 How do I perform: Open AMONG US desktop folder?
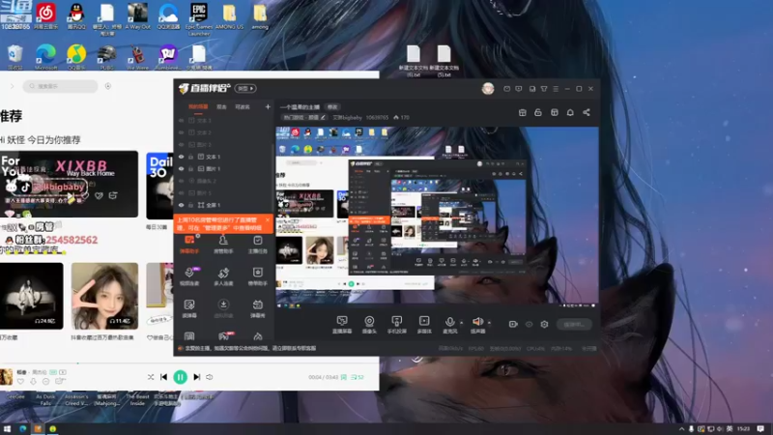[229, 14]
